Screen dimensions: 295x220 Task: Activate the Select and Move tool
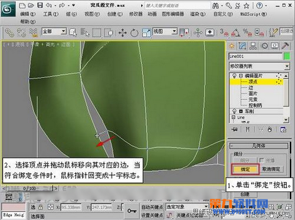[x=123, y=32]
